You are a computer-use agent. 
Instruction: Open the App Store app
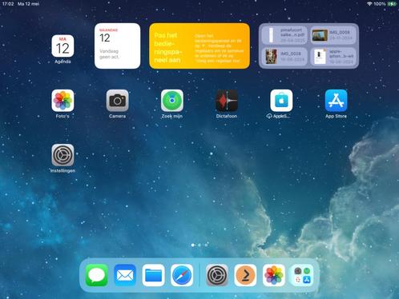(336, 101)
